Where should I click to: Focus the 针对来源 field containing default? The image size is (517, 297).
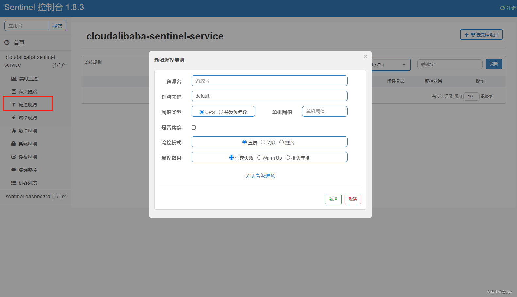point(270,96)
